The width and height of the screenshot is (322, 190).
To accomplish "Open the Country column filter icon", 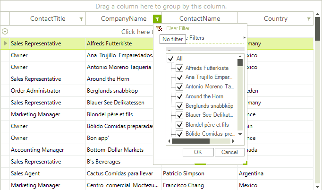I will 308,19.
